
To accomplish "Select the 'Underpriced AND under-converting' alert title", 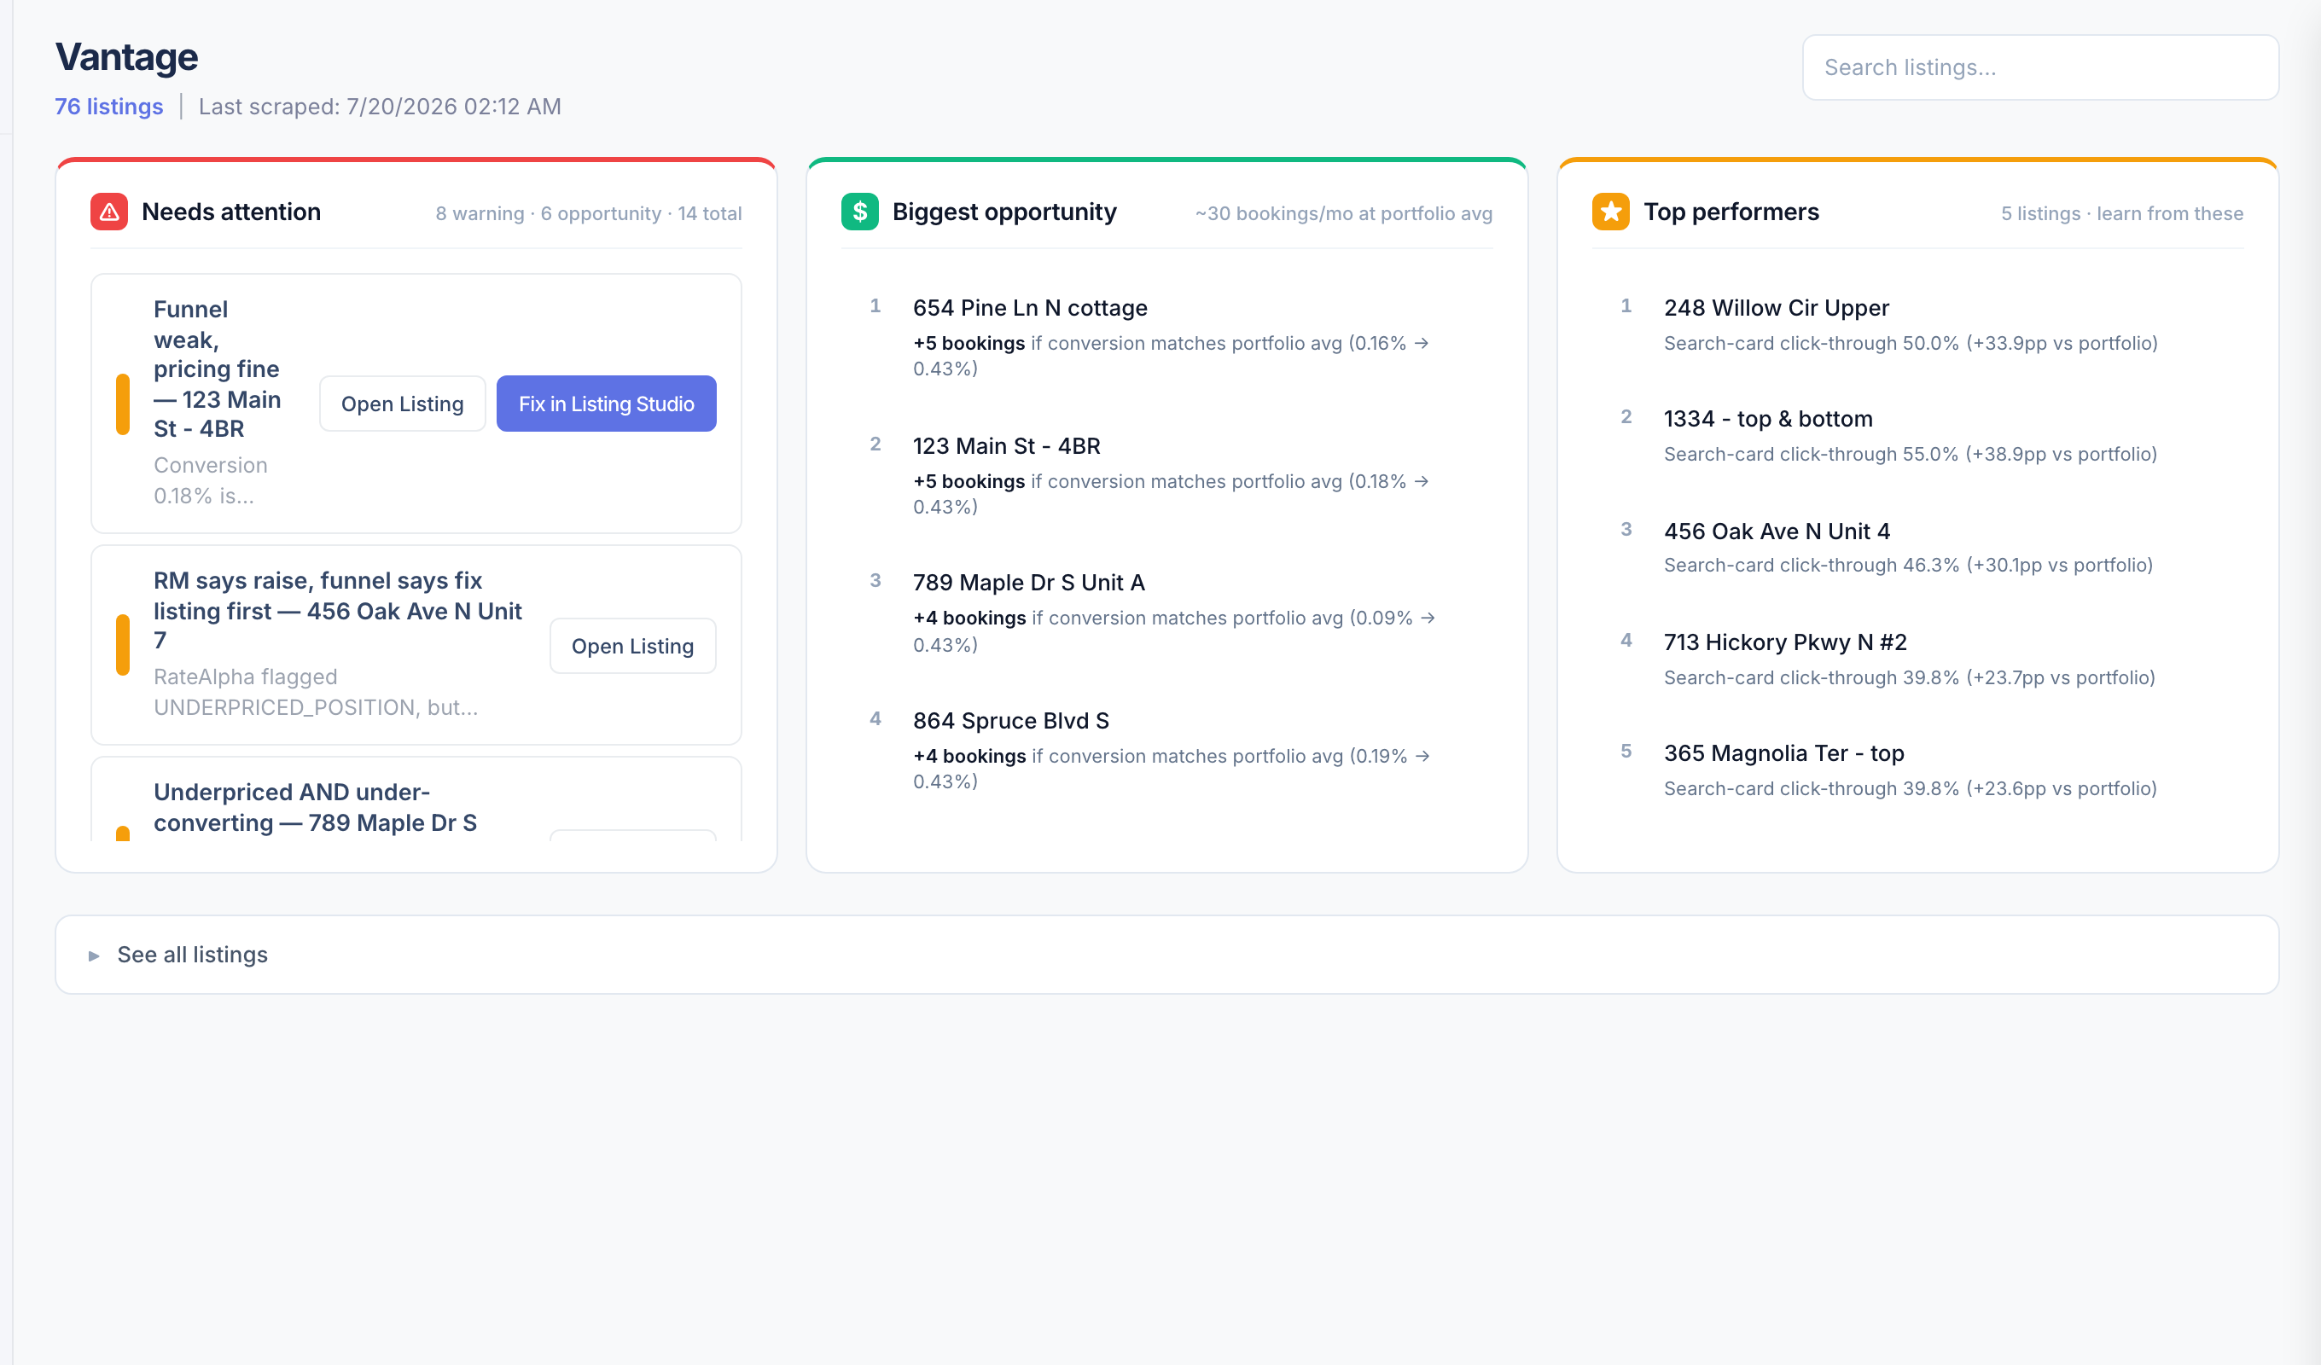I will (315, 808).
